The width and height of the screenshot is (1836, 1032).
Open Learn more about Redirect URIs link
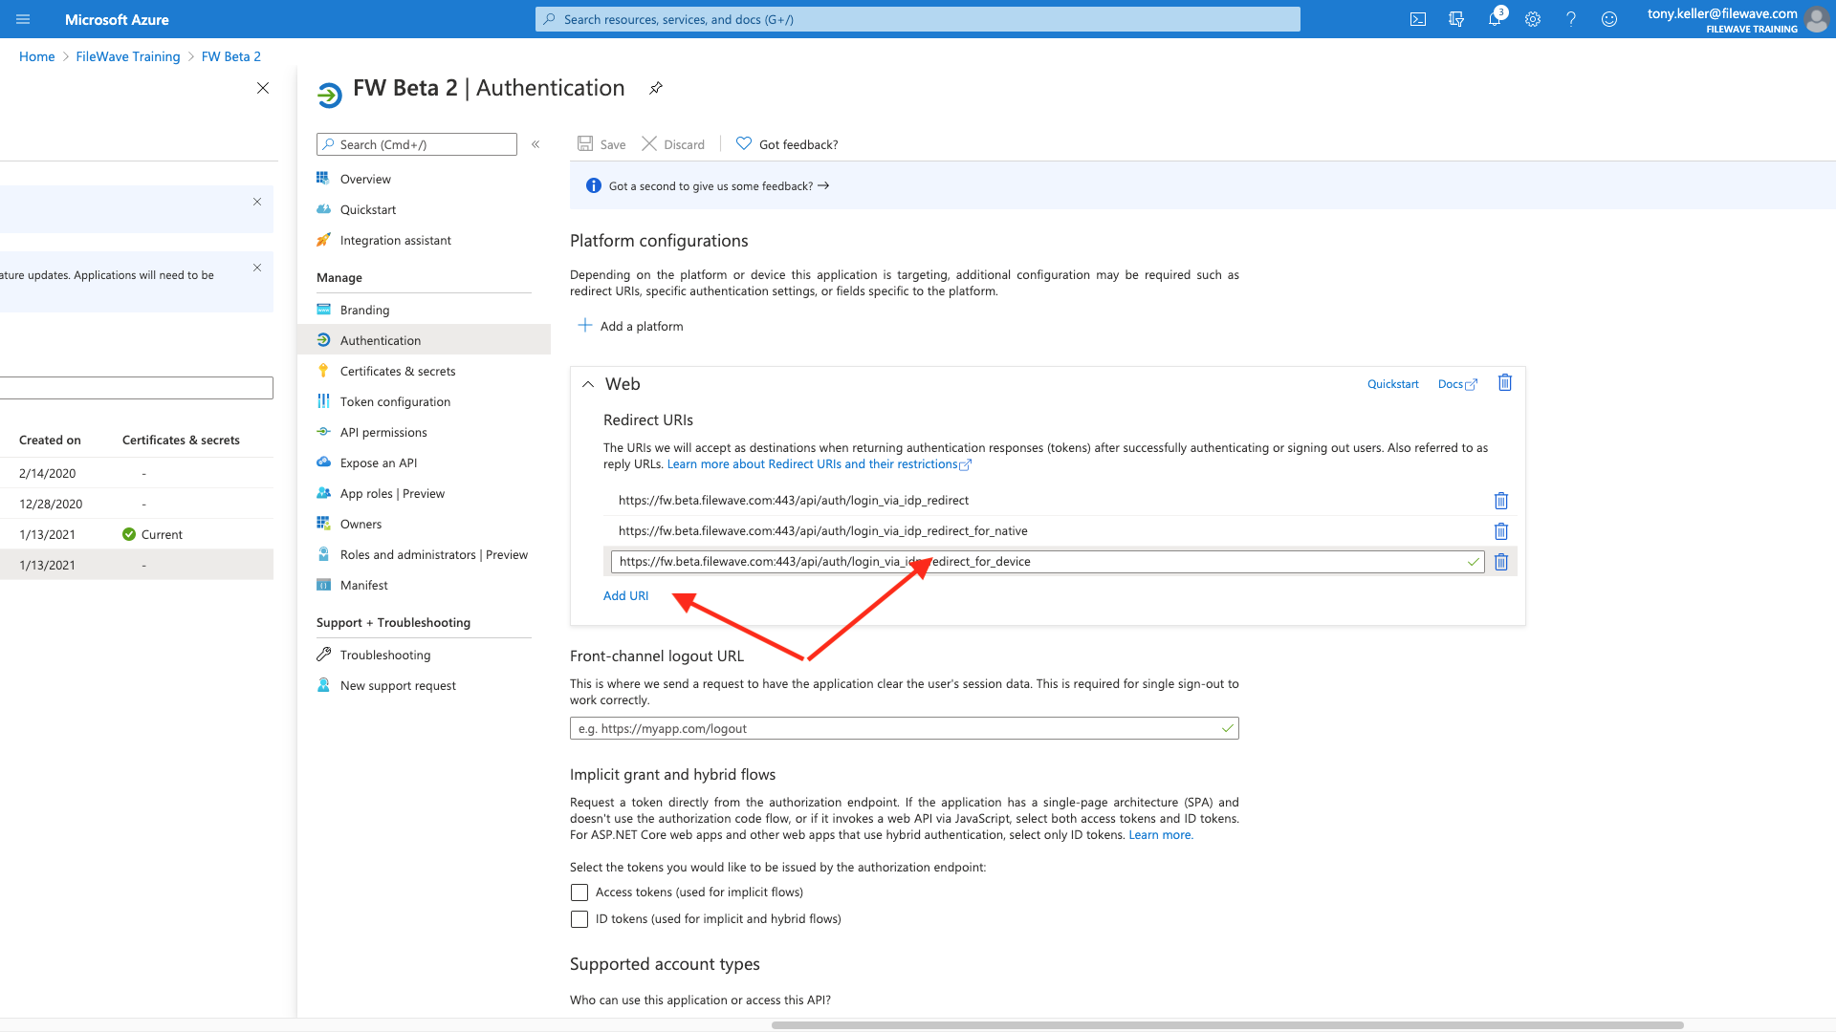819,464
